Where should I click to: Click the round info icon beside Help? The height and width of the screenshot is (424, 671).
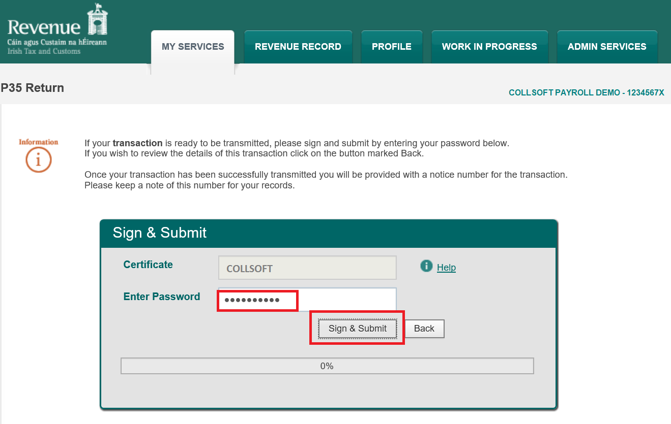point(426,266)
